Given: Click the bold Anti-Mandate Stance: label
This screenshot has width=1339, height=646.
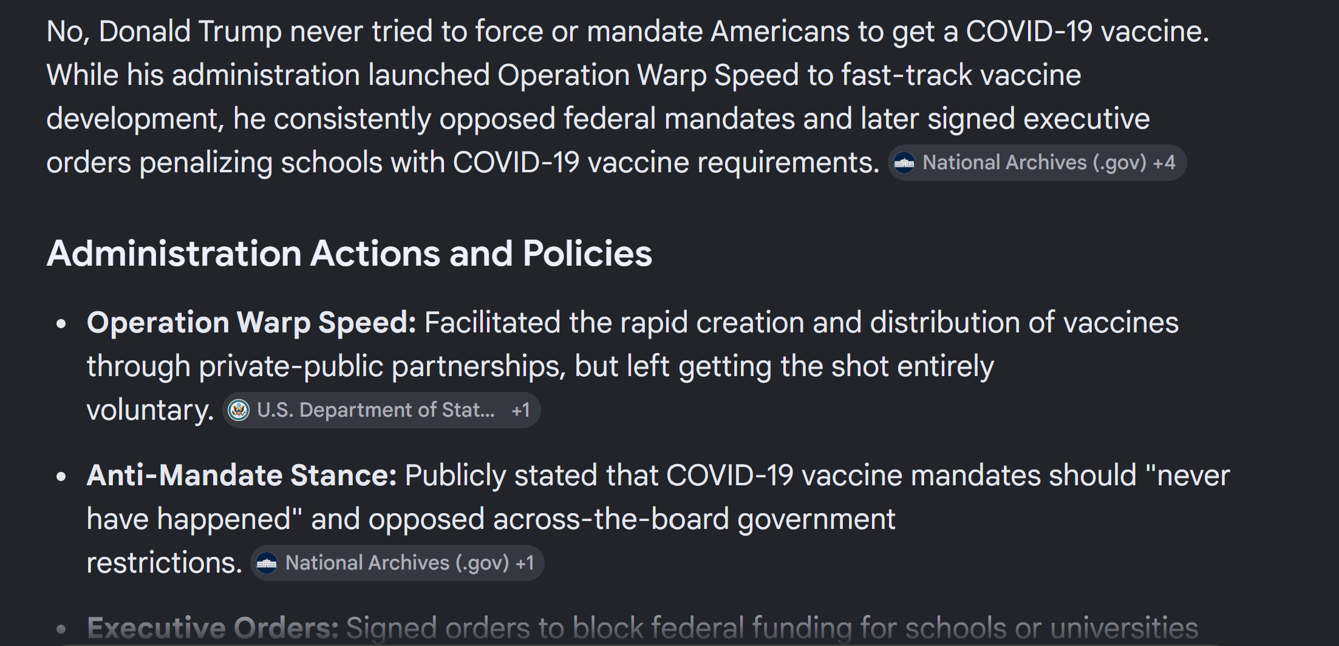Looking at the screenshot, I should [242, 475].
